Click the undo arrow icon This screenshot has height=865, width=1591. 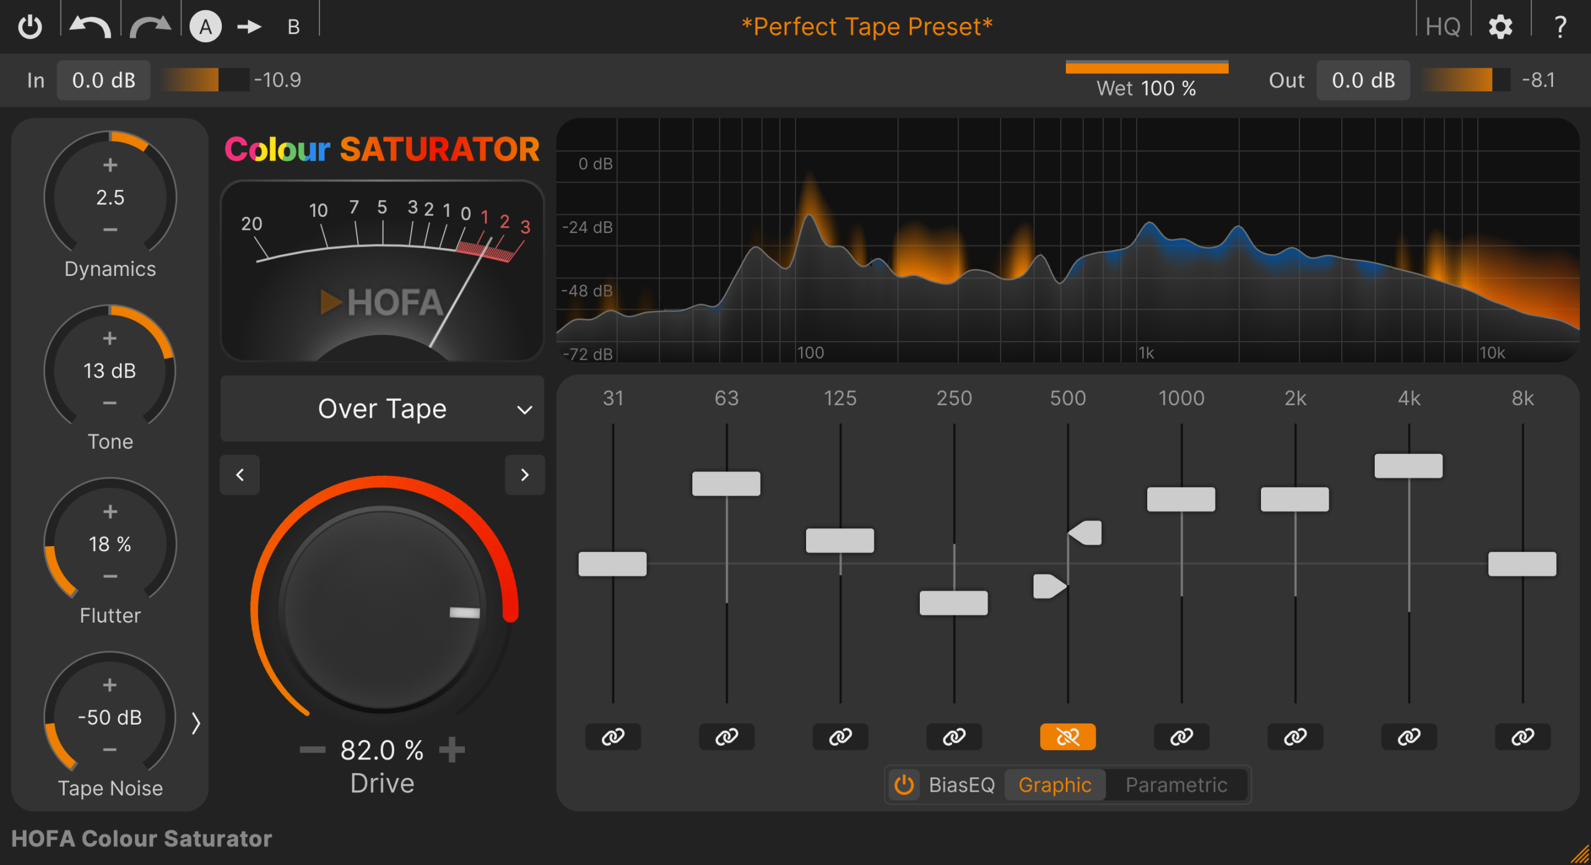(90, 27)
